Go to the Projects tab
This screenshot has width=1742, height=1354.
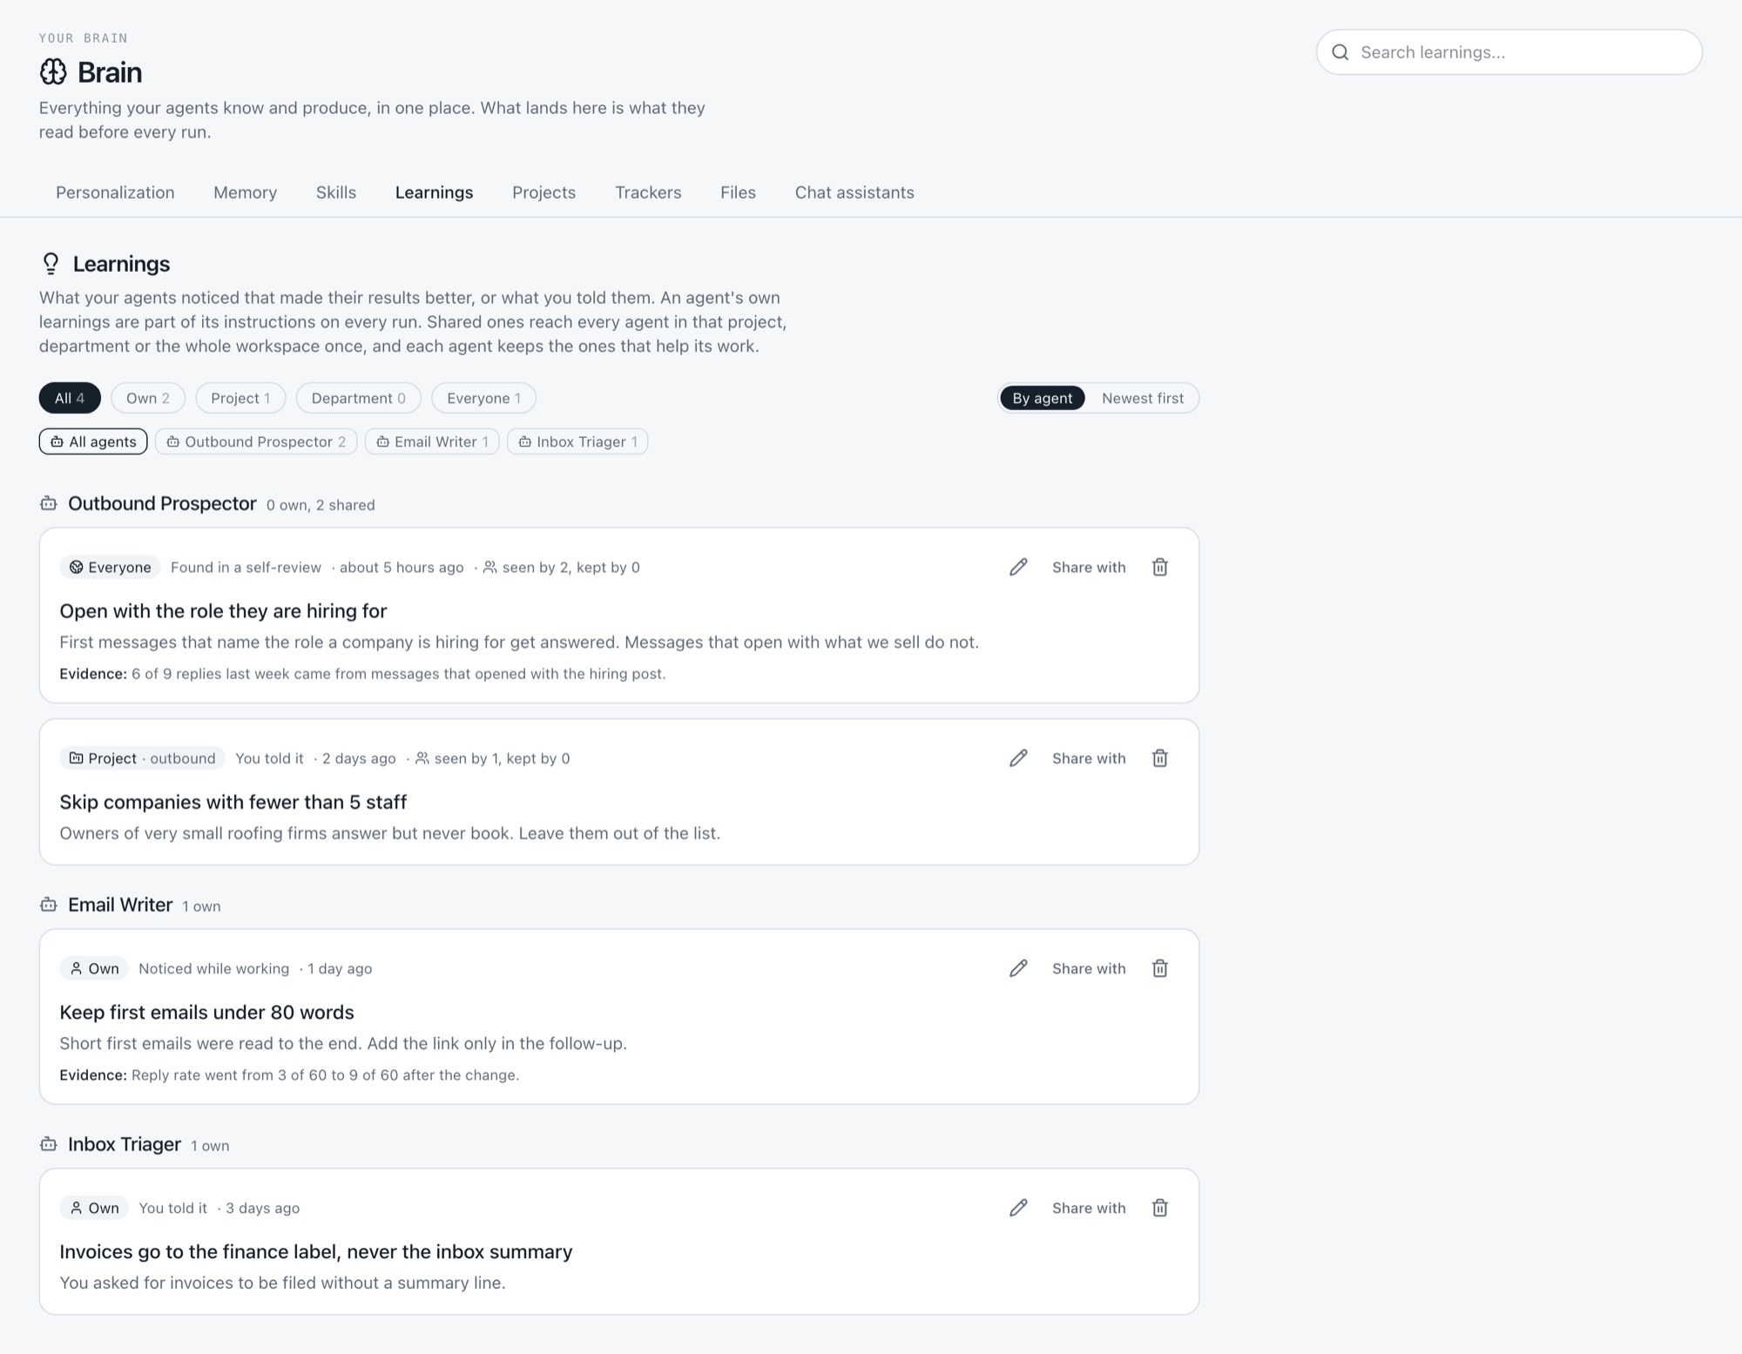pyautogui.click(x=544, y=192)
